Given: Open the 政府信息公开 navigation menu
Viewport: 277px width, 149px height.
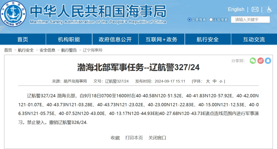Looking at the screenshot, I should pos(115,39).
